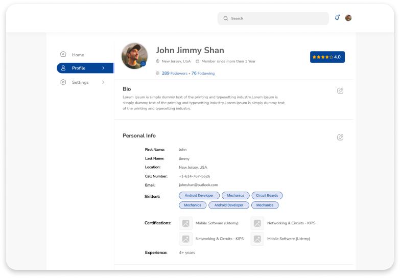Viewport: 400px width, 278px height.
Task: Expand the Settings menu chevron
Action: pyautogui.click(x=103, y=82)
